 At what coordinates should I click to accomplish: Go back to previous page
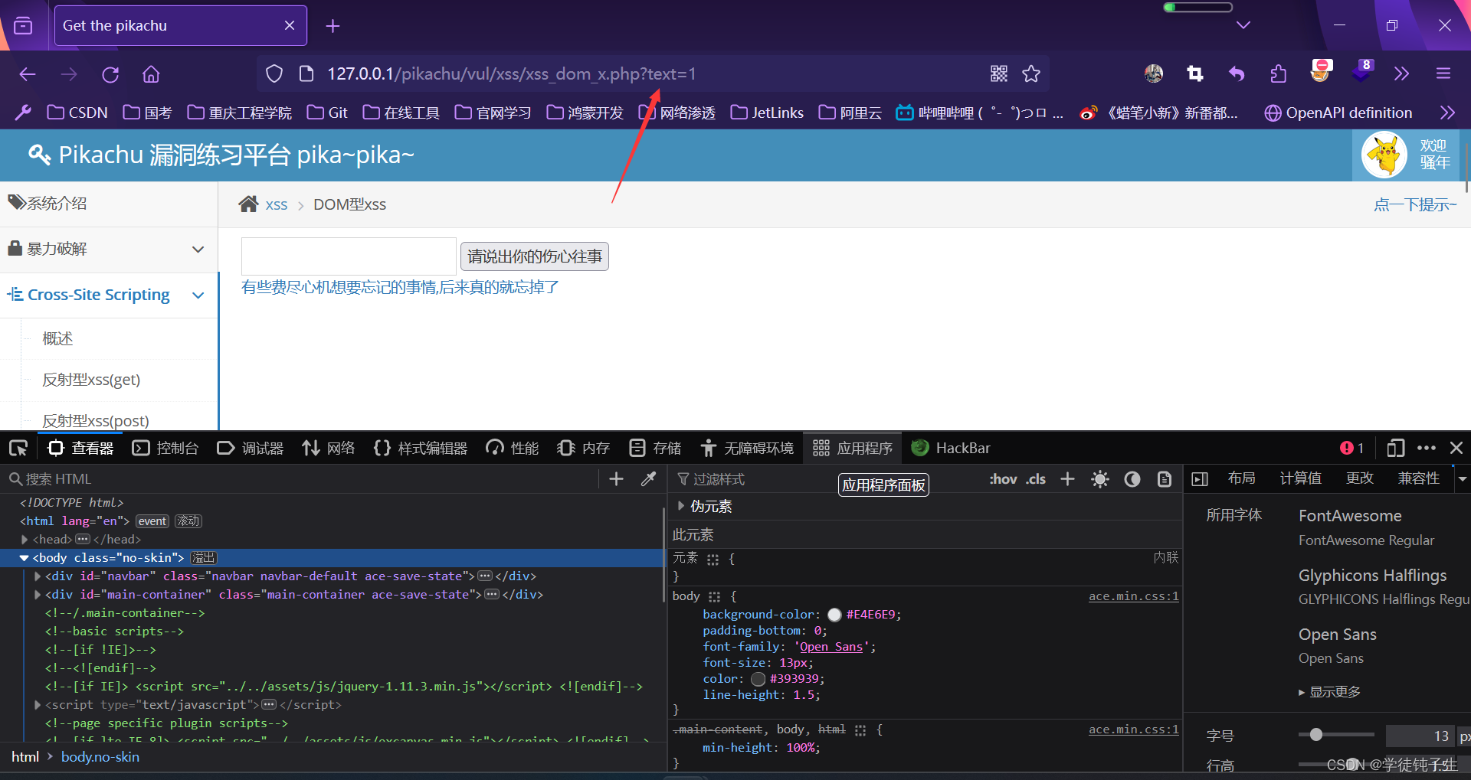click(x=28, y=74)
